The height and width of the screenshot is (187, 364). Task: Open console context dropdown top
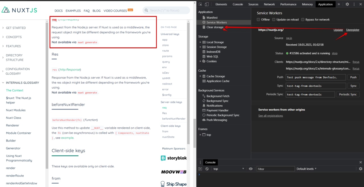tap(228, 169)
